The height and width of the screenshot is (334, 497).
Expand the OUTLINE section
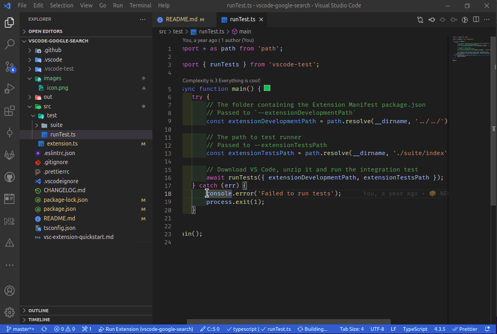pyautogui.click(x=38, y=311)
